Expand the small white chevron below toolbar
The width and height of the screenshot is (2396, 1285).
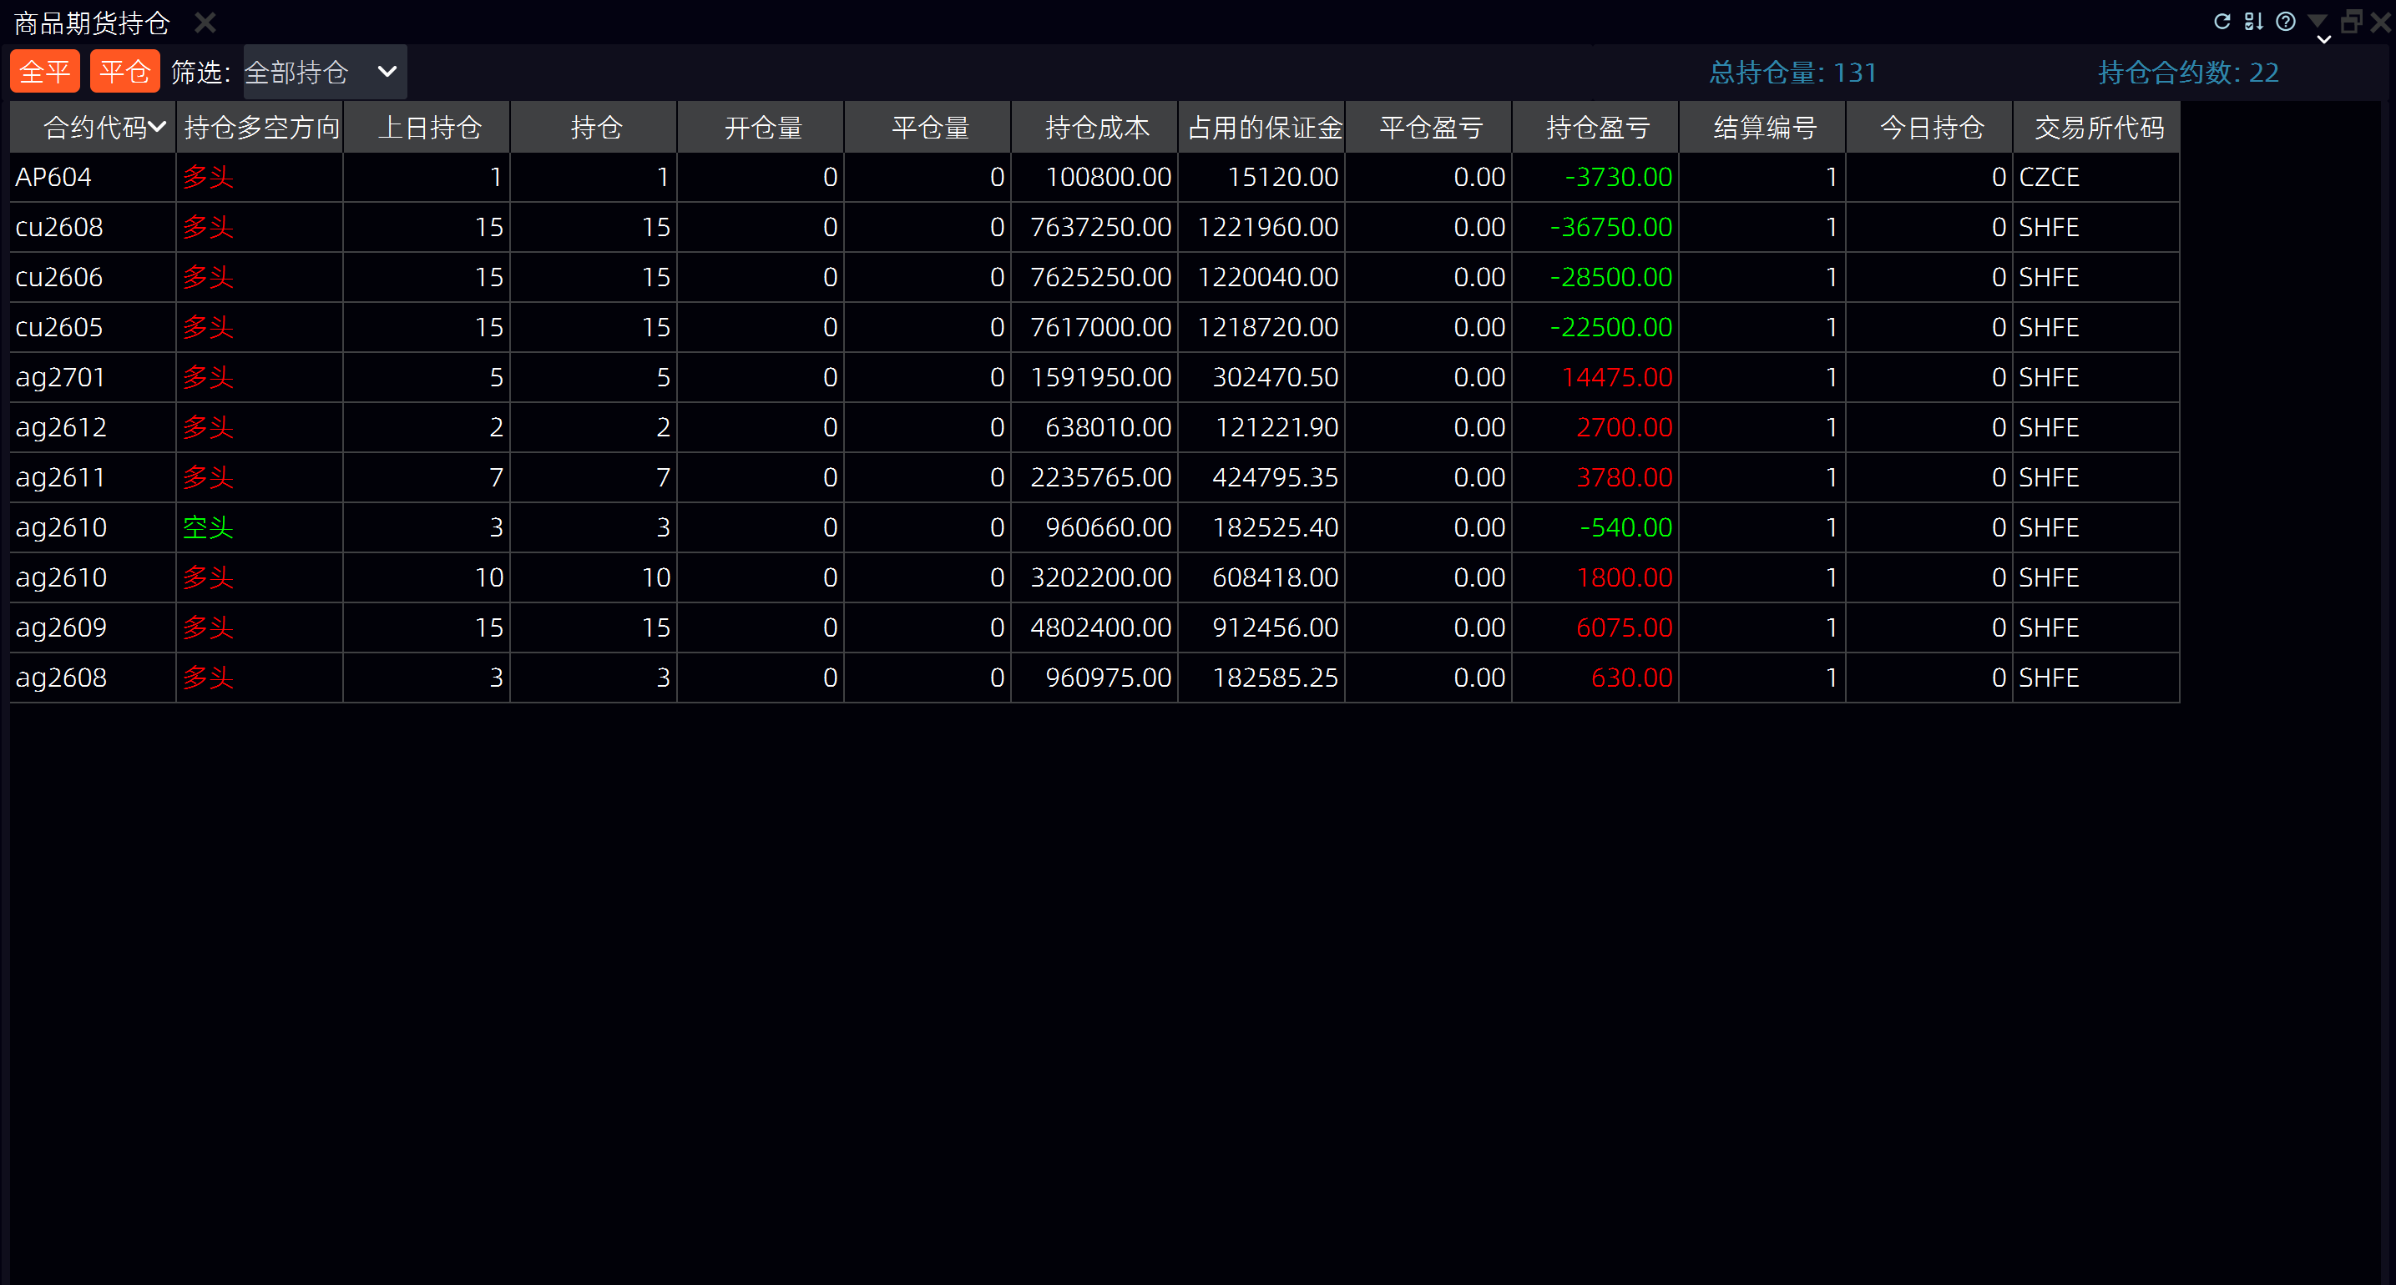(x=2323, y=40)
